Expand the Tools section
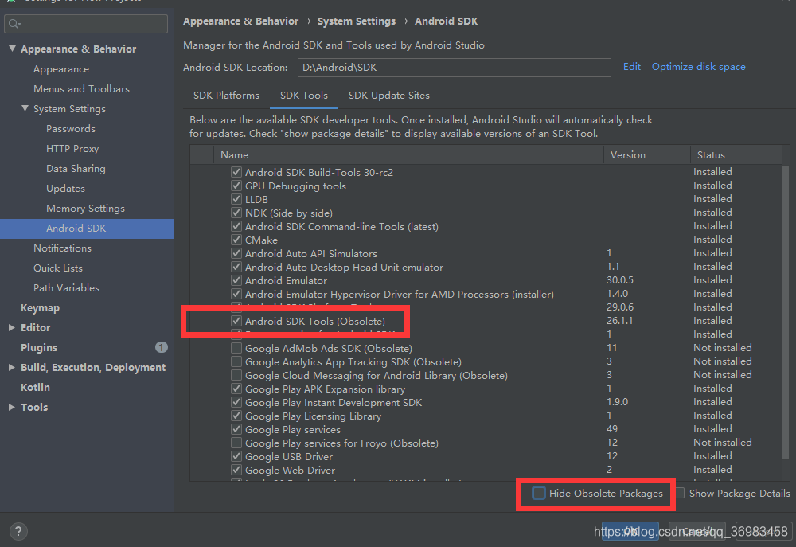The image size is (796, 547). [12, 407]
